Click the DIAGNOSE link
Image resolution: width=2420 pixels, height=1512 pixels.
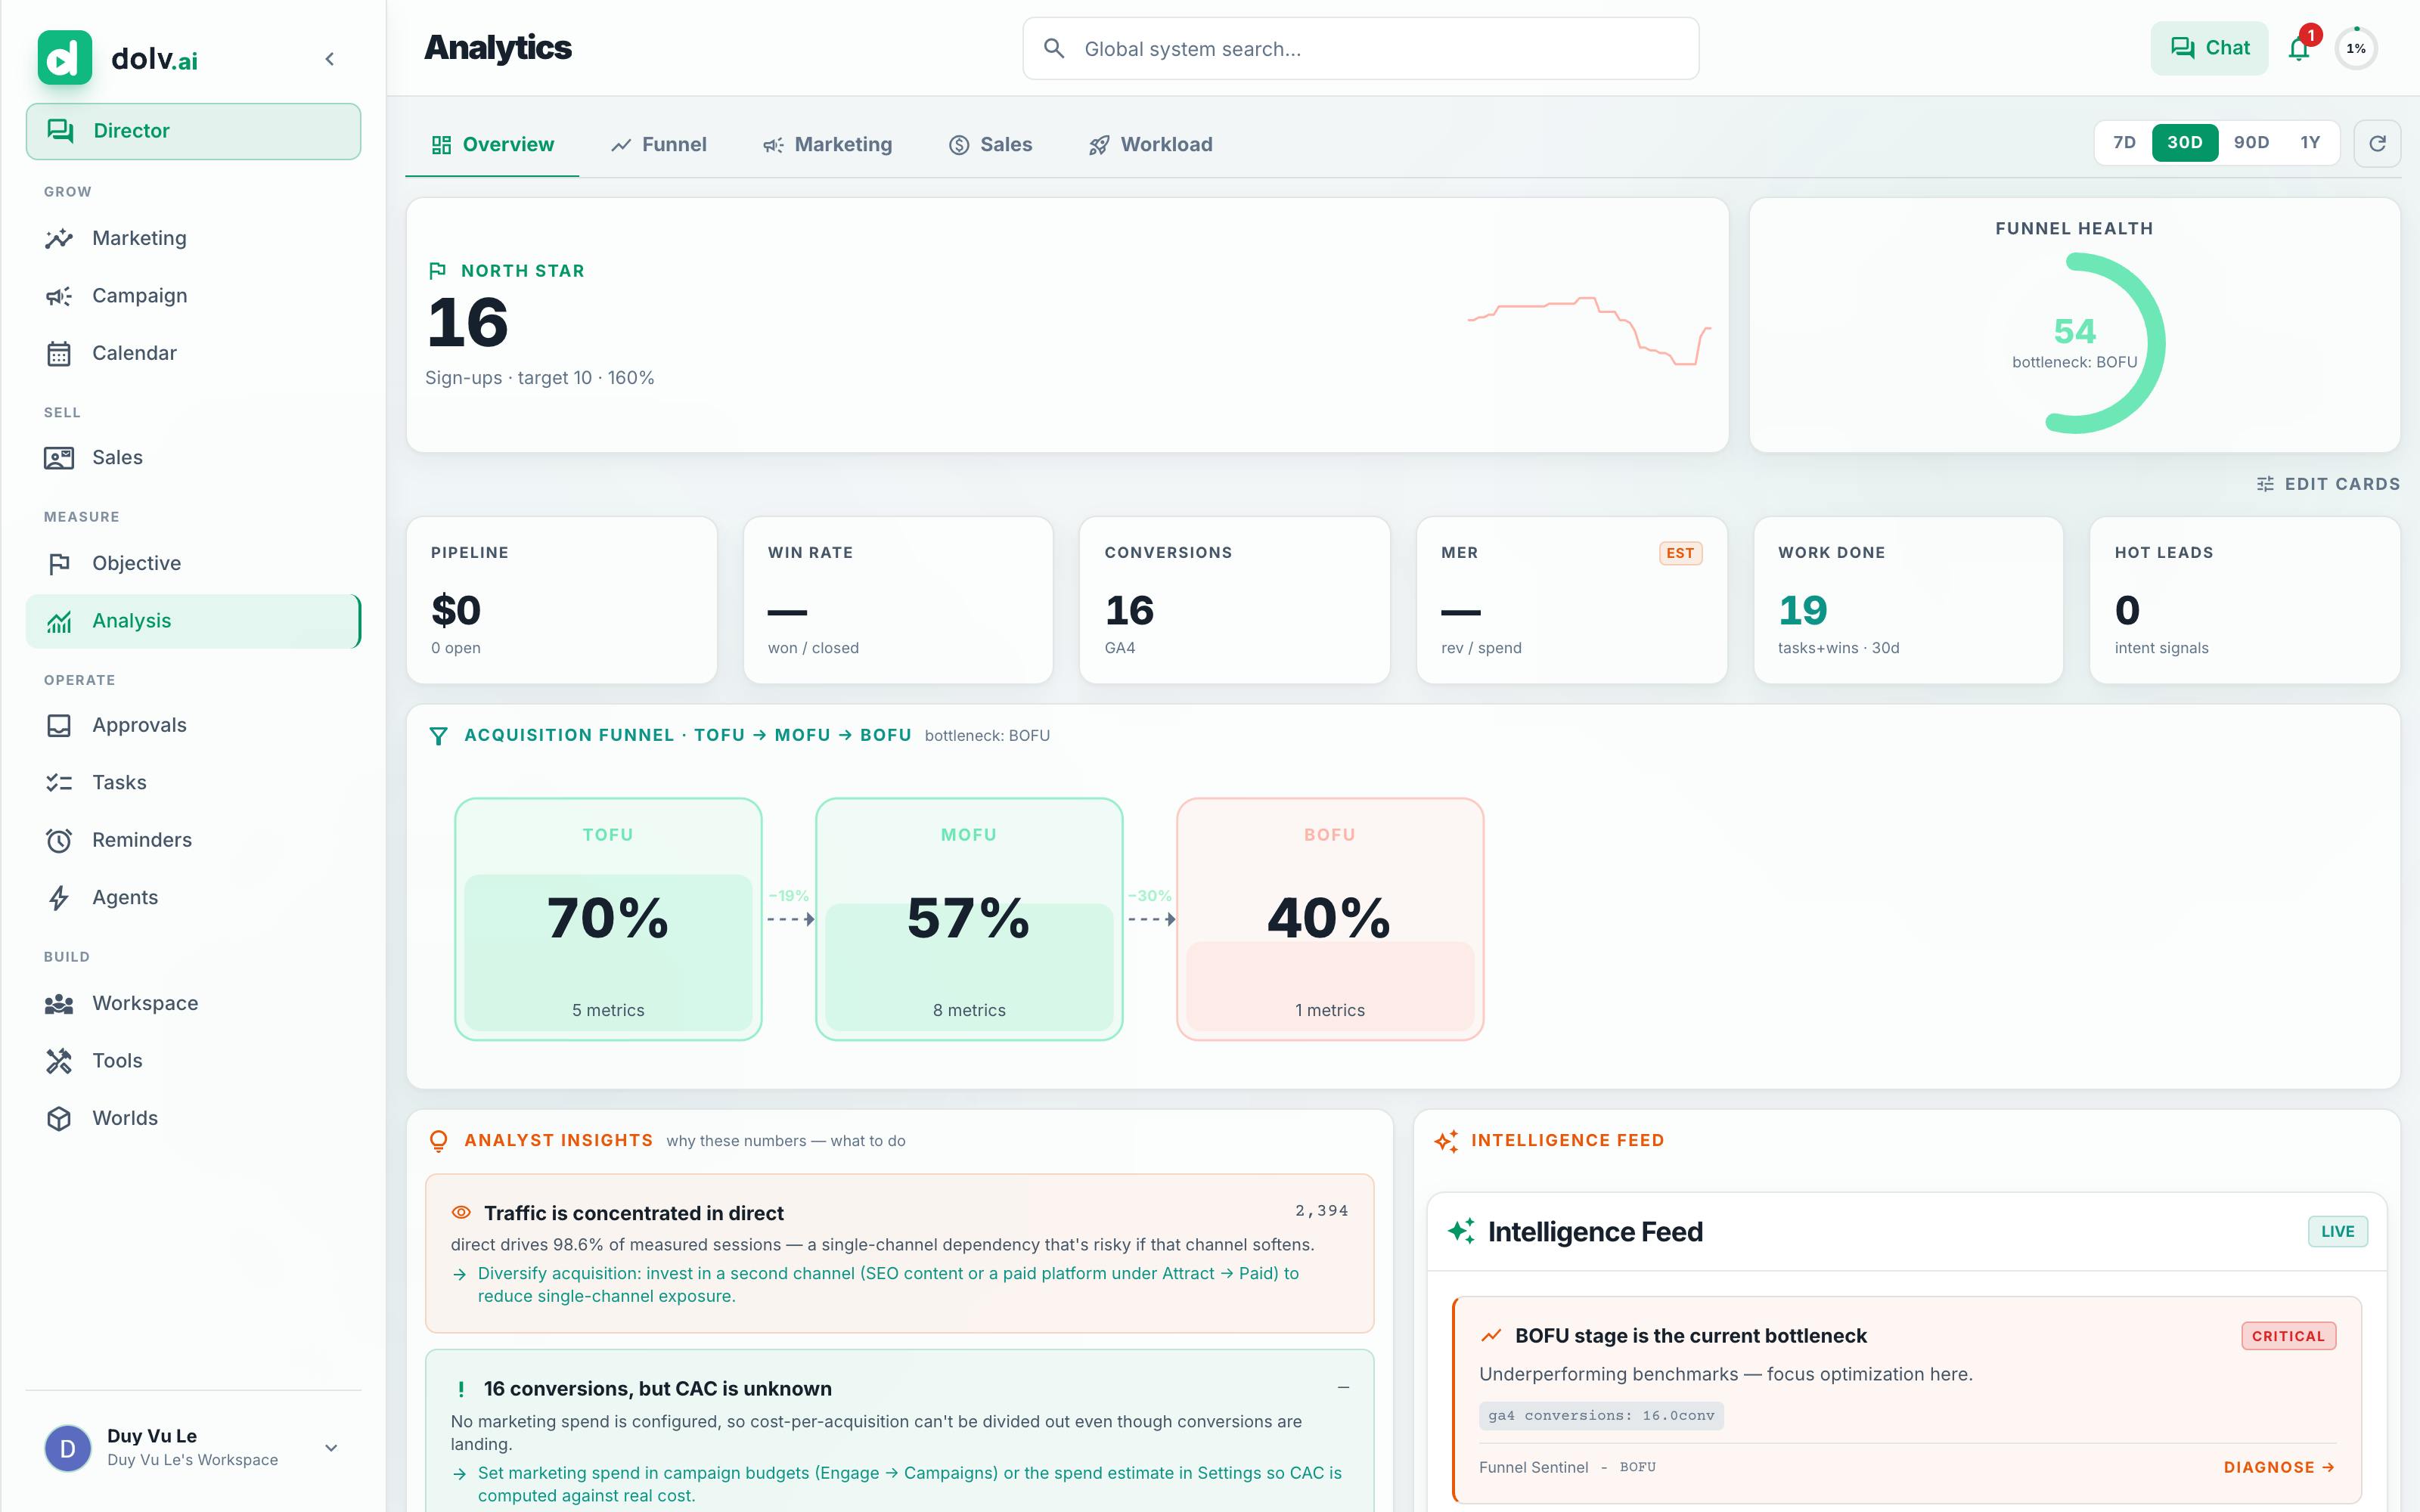[x=2278, y=1467]
